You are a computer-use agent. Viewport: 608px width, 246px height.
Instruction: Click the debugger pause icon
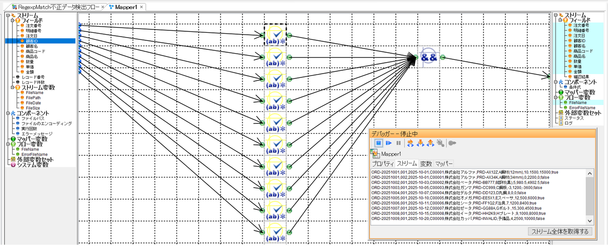click(x=398, y=142)
